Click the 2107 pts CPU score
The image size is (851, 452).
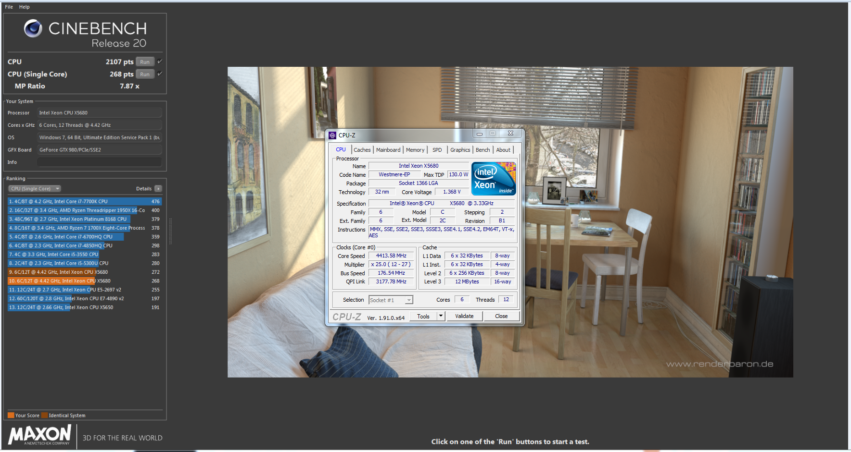pos(120,62)
